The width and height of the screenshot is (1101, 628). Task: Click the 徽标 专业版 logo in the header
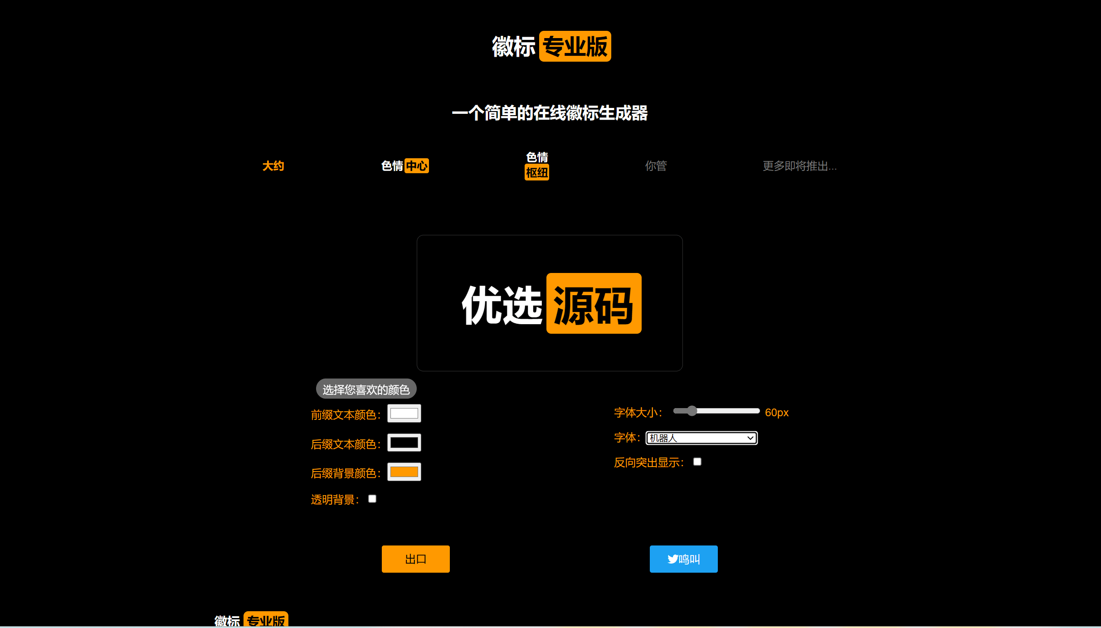tap(551, 46)
